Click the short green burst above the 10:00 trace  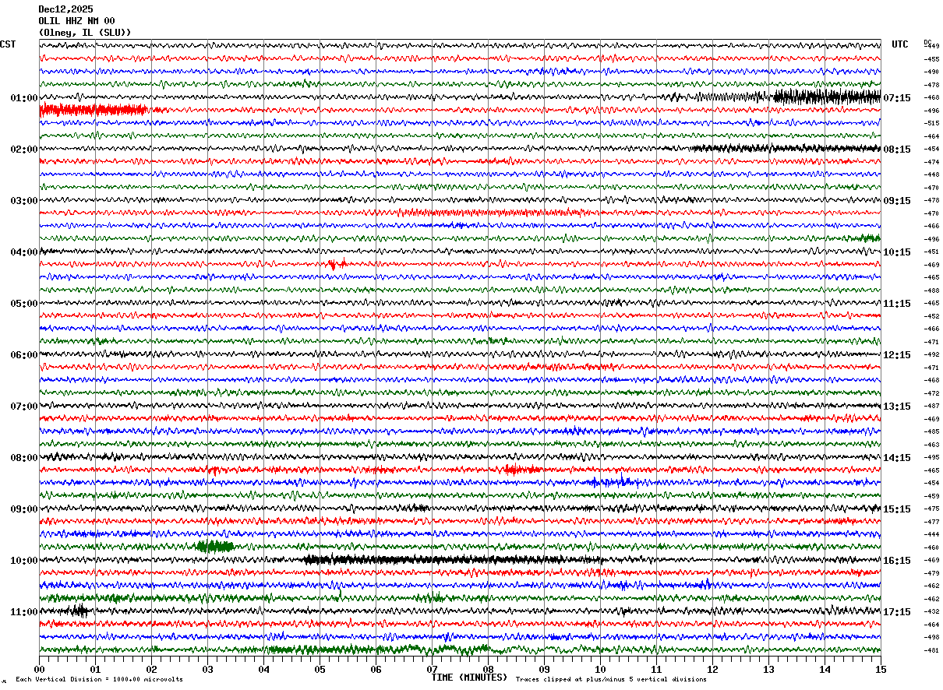(215, 547)
